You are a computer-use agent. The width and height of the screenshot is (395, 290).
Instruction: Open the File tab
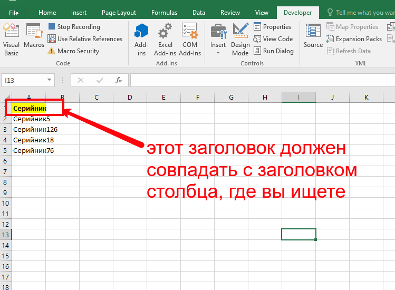click(14, 13)
